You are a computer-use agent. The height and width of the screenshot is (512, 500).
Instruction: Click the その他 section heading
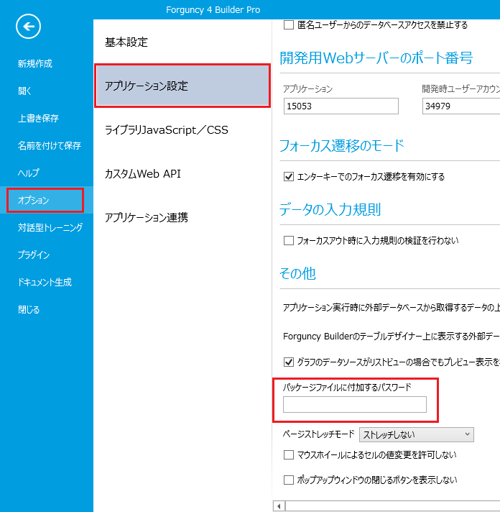297,274
